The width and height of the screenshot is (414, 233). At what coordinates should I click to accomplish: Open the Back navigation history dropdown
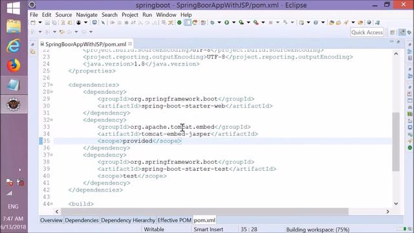[76, 32]
